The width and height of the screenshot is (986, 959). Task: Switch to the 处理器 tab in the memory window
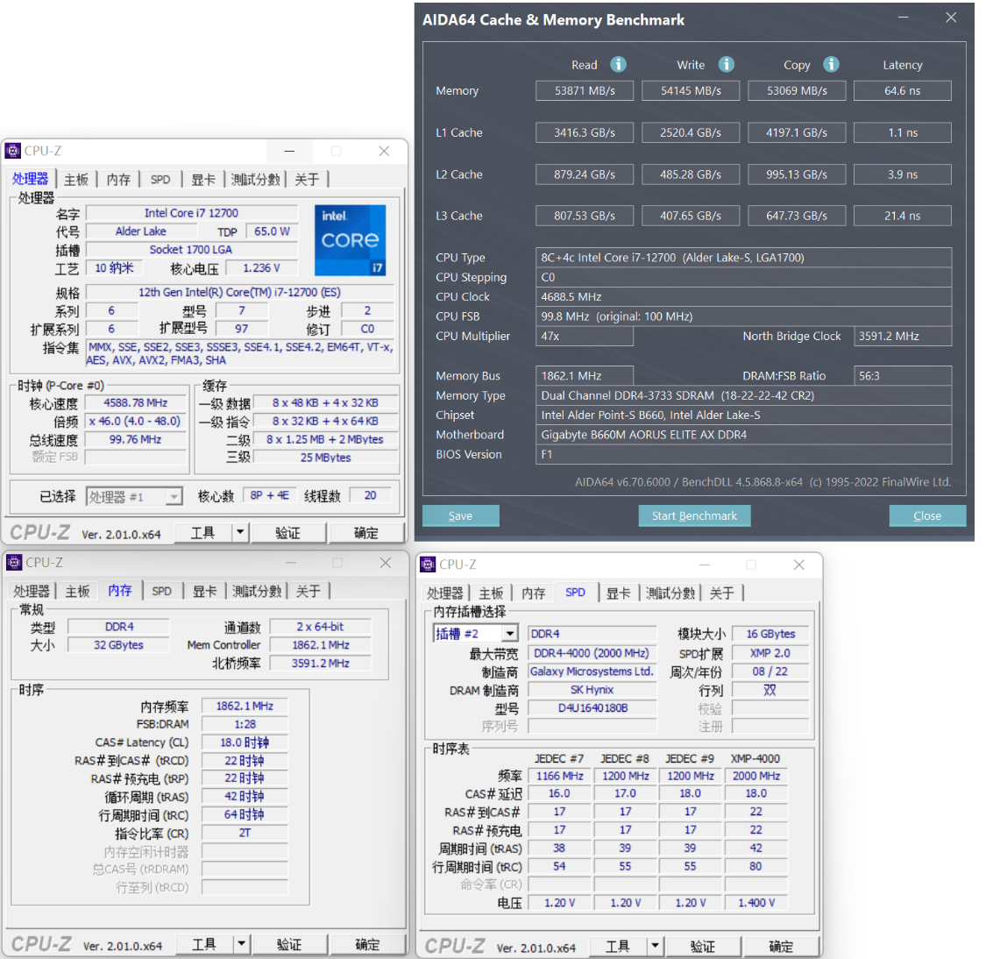32,591
